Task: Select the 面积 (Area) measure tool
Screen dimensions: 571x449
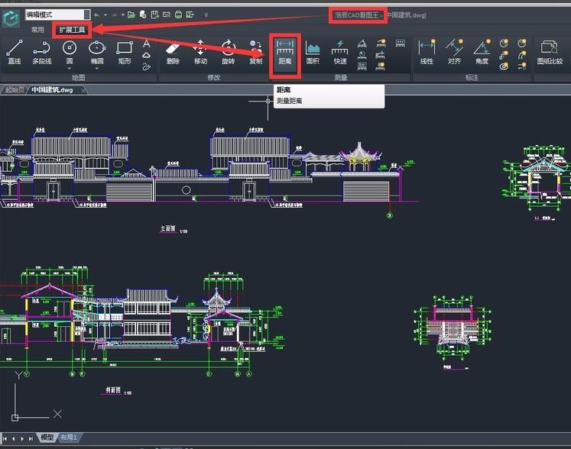Action: coord(313,51)
